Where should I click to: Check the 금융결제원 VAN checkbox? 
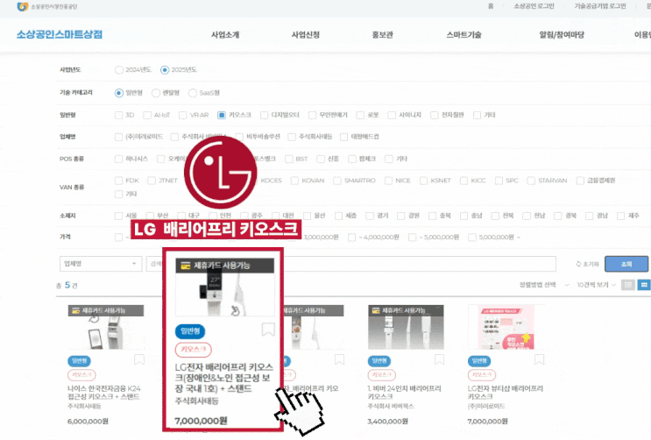click(x=580, y=181)
